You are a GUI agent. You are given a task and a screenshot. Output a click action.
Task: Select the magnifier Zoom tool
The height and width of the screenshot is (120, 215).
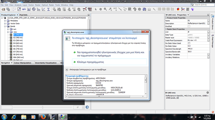tap(105, 9)
